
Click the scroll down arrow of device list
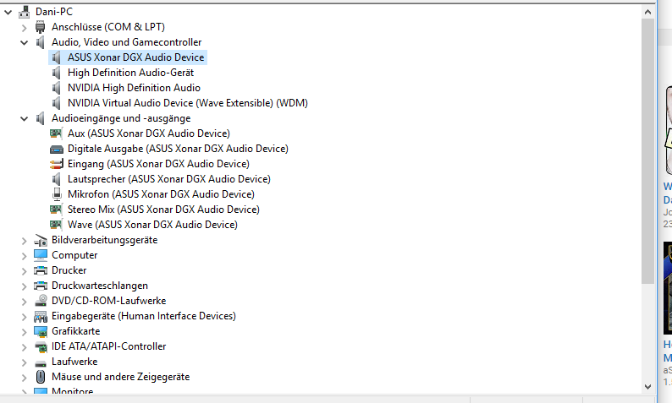[x=647, y=387]
